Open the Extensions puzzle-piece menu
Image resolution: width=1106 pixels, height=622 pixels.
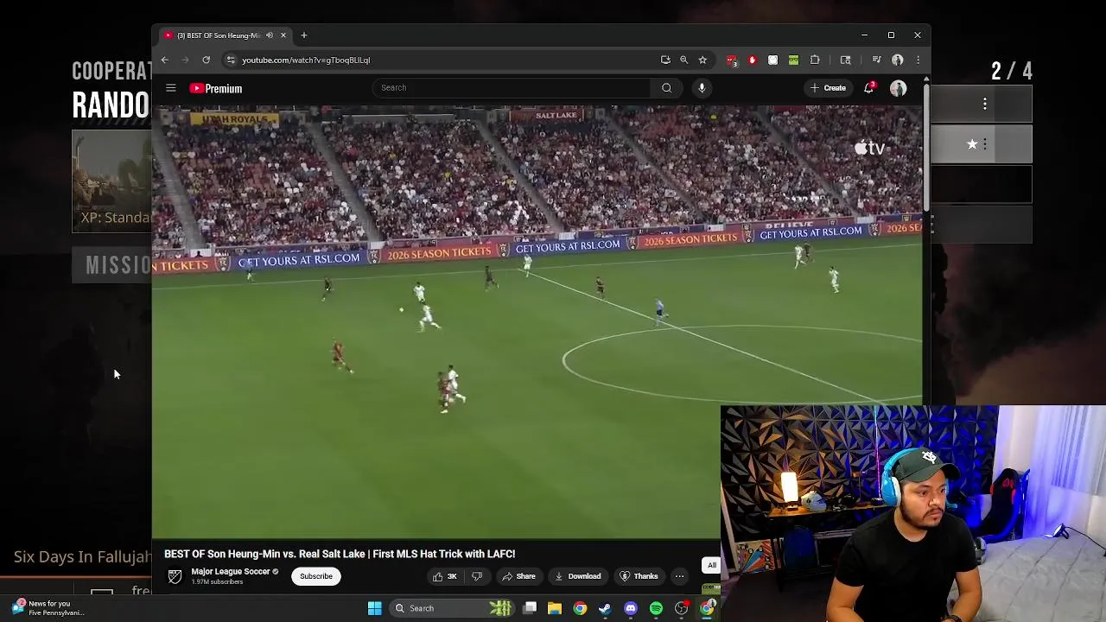(815, 60)
